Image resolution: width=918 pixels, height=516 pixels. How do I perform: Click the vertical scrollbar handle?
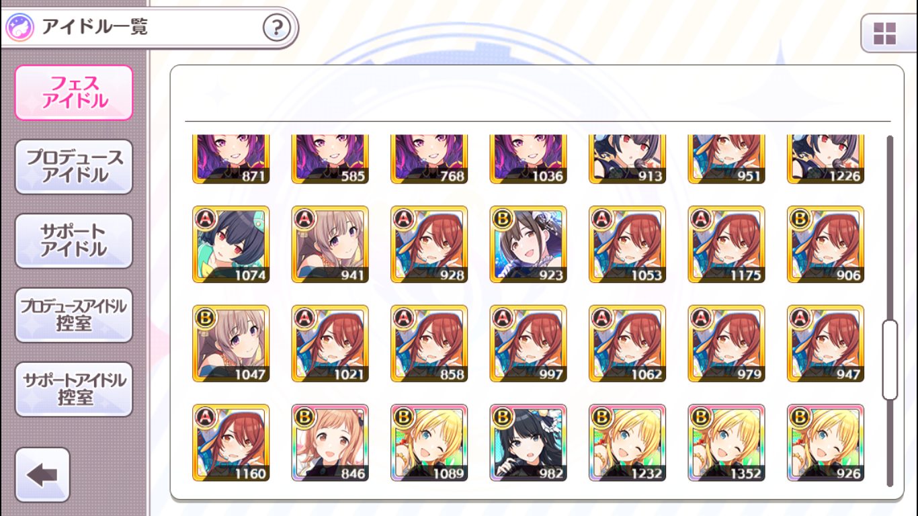pyautogui.click(x=890, y=360)
